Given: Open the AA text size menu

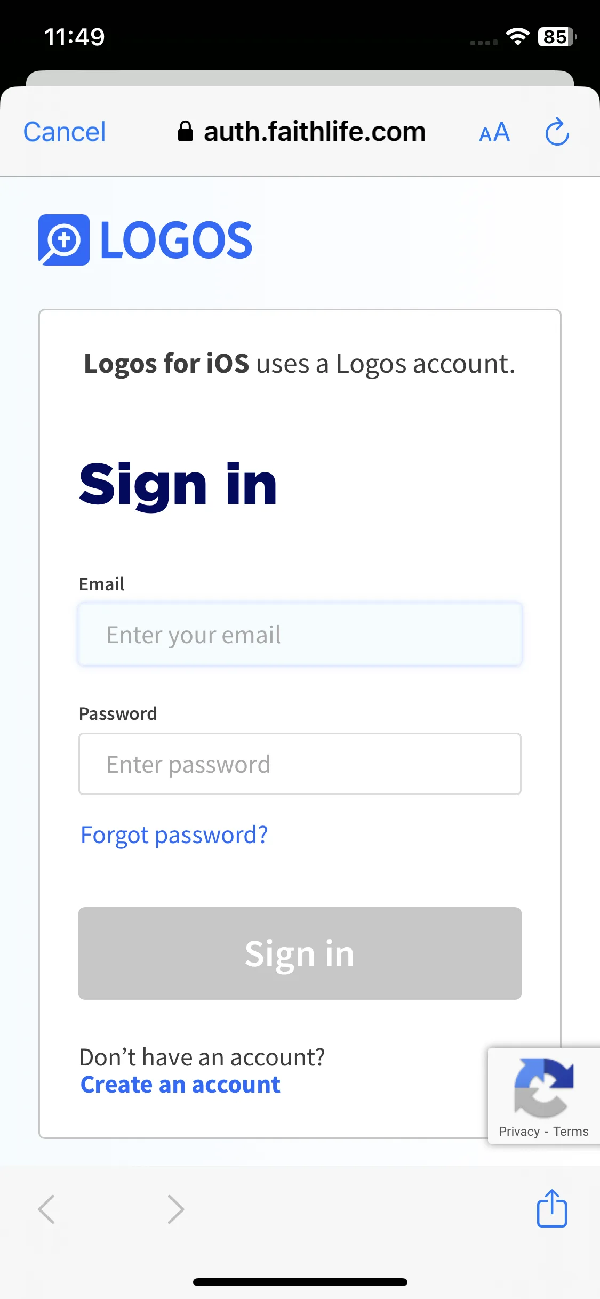Looking at the screenshot, I should click(x=494, y=132).
